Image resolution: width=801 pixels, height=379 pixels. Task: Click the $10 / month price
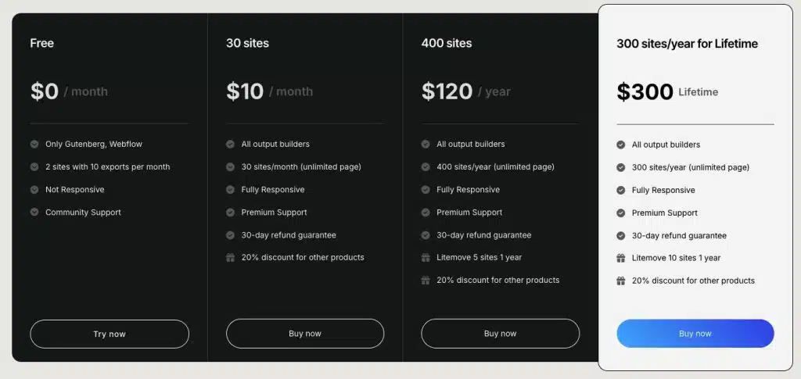tap(269, 91)
